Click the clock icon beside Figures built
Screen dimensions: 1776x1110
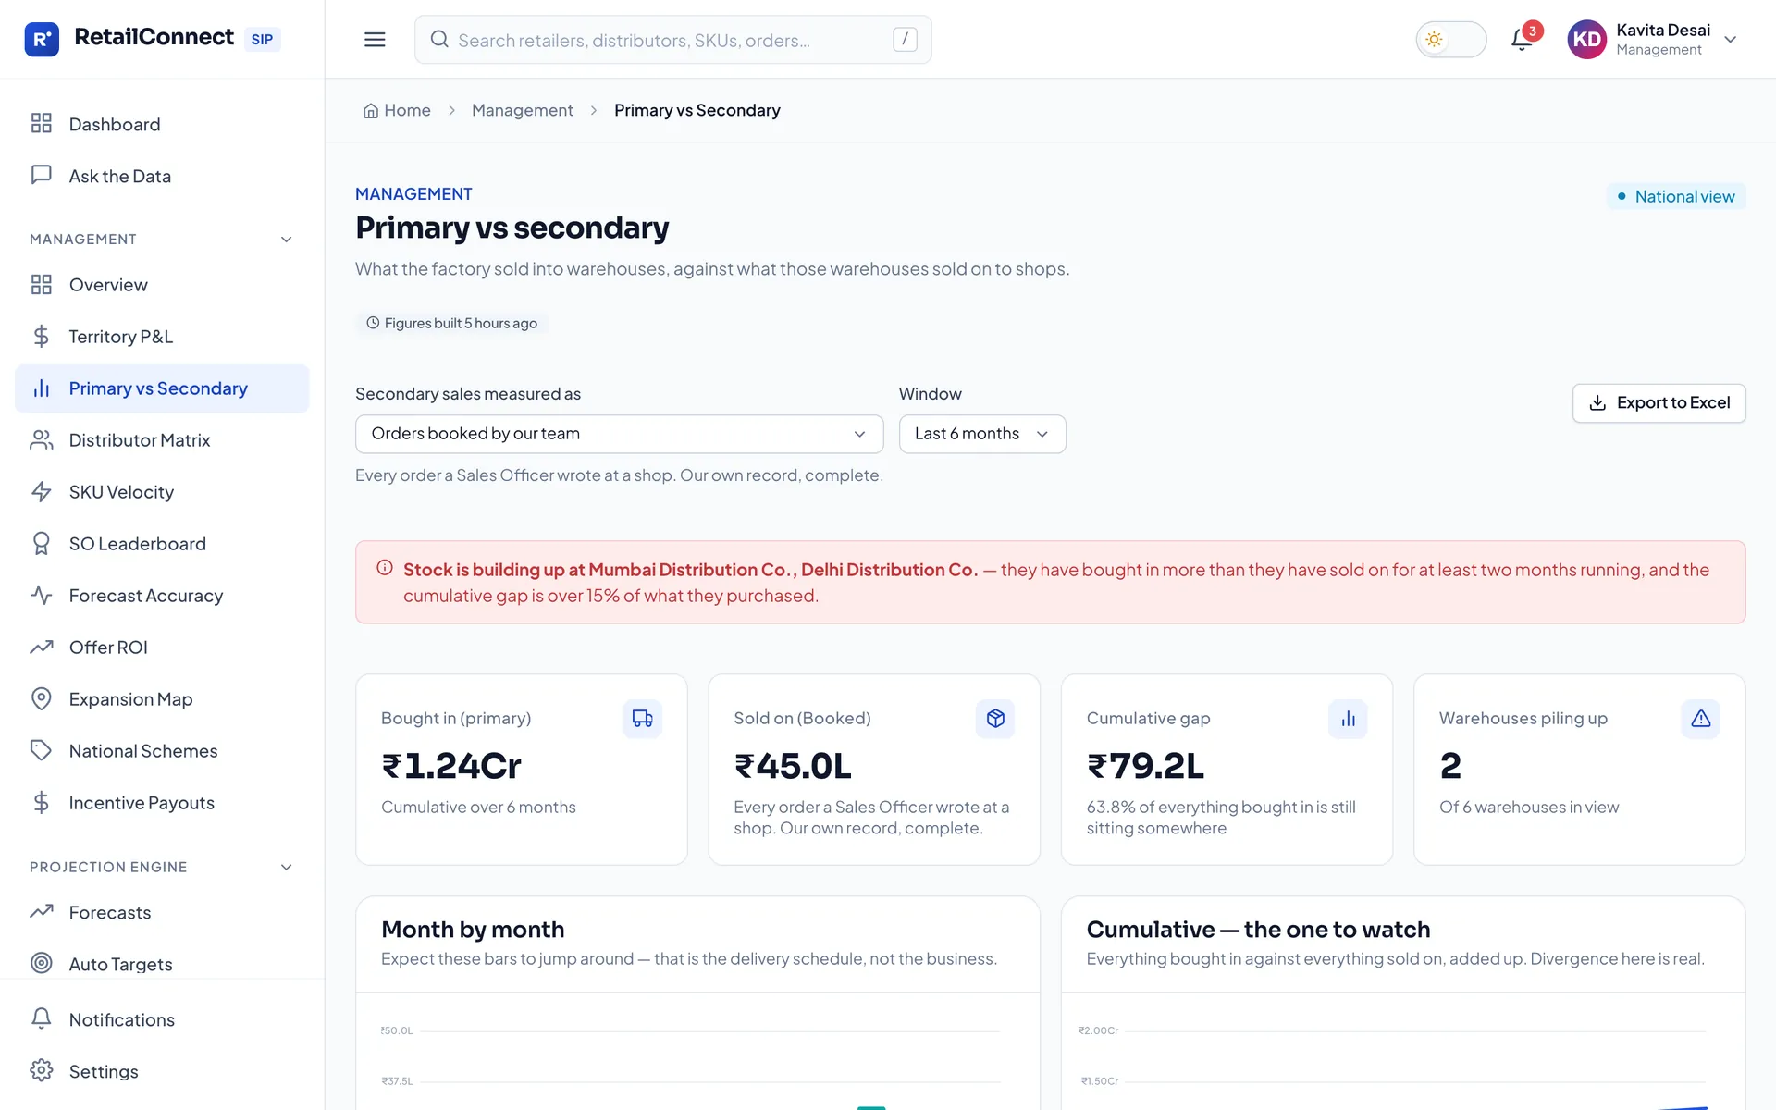tap(373, 323)
